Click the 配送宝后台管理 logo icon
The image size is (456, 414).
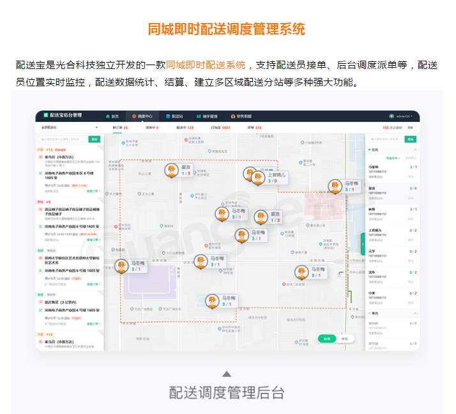(45, 115)
